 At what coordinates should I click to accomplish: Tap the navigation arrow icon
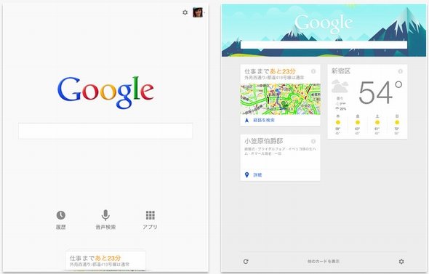pyautogui.click(x=246, y=120)
